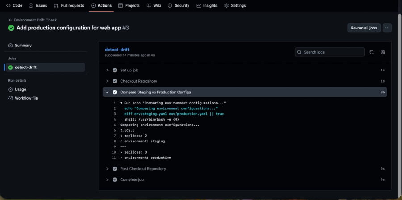This screenshot has width=402, height=200.
Task: Click the Pull requests branch icon
Action: click(x=56, y=5)
